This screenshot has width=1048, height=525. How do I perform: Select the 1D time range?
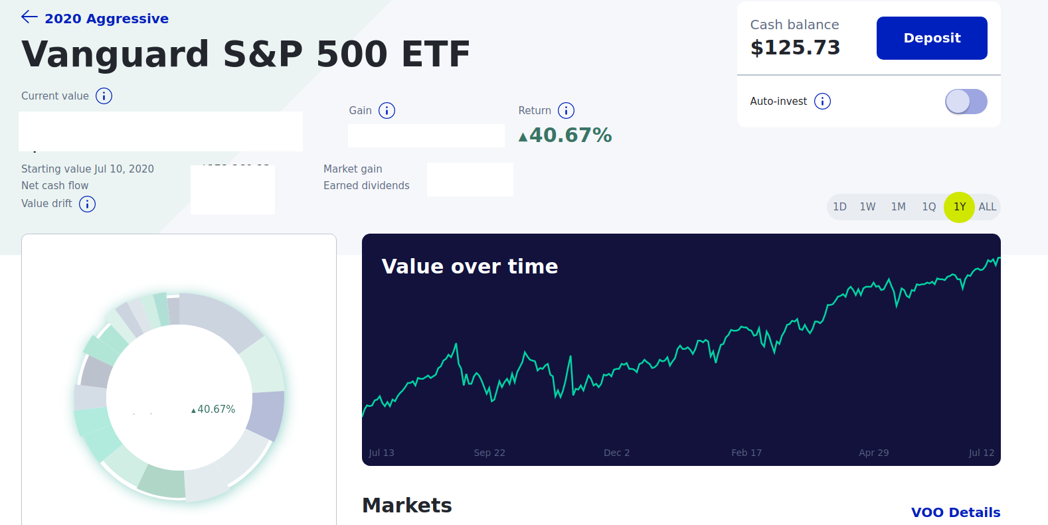tap(839, 207)
